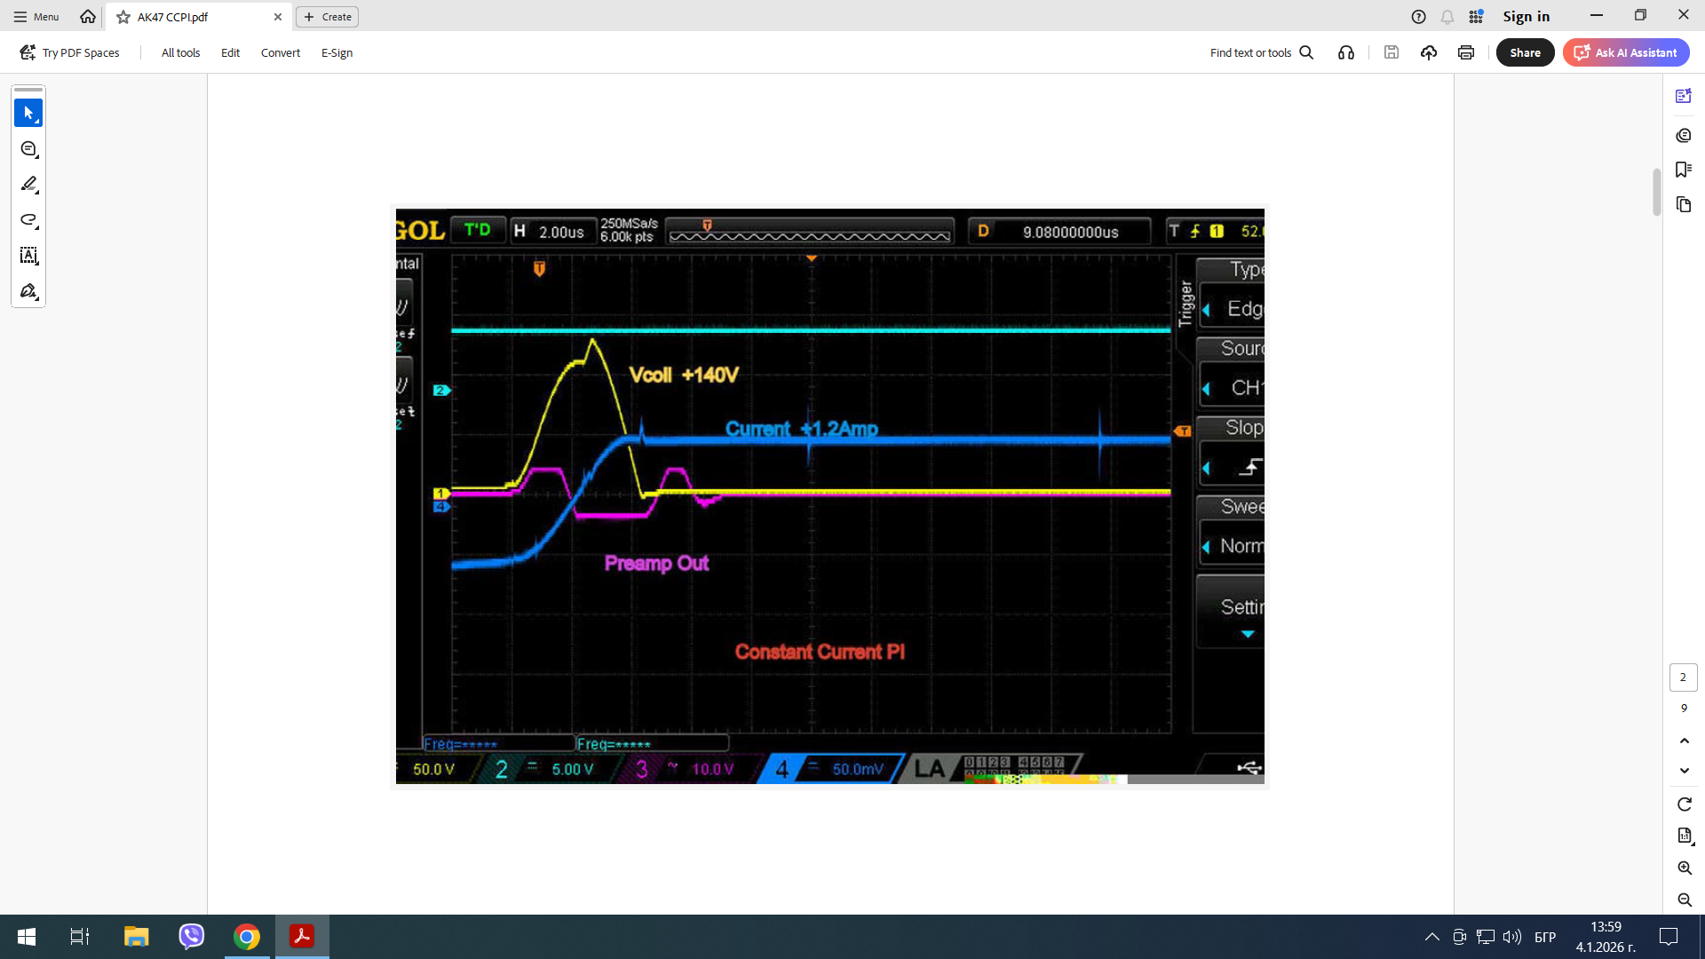Click the vertical document scrollbar
This screenshot has width=1705, height=959.
coord(1656,192)
